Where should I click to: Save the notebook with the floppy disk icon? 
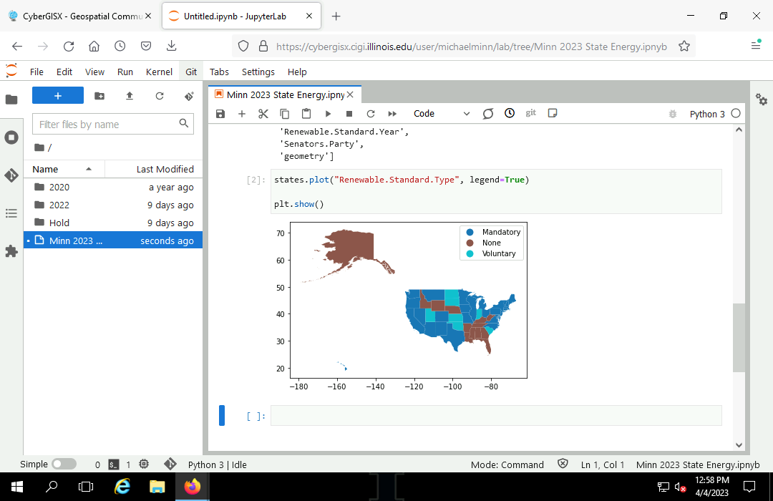tap(220, 114)
